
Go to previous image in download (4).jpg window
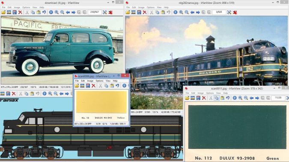(68, 12)
